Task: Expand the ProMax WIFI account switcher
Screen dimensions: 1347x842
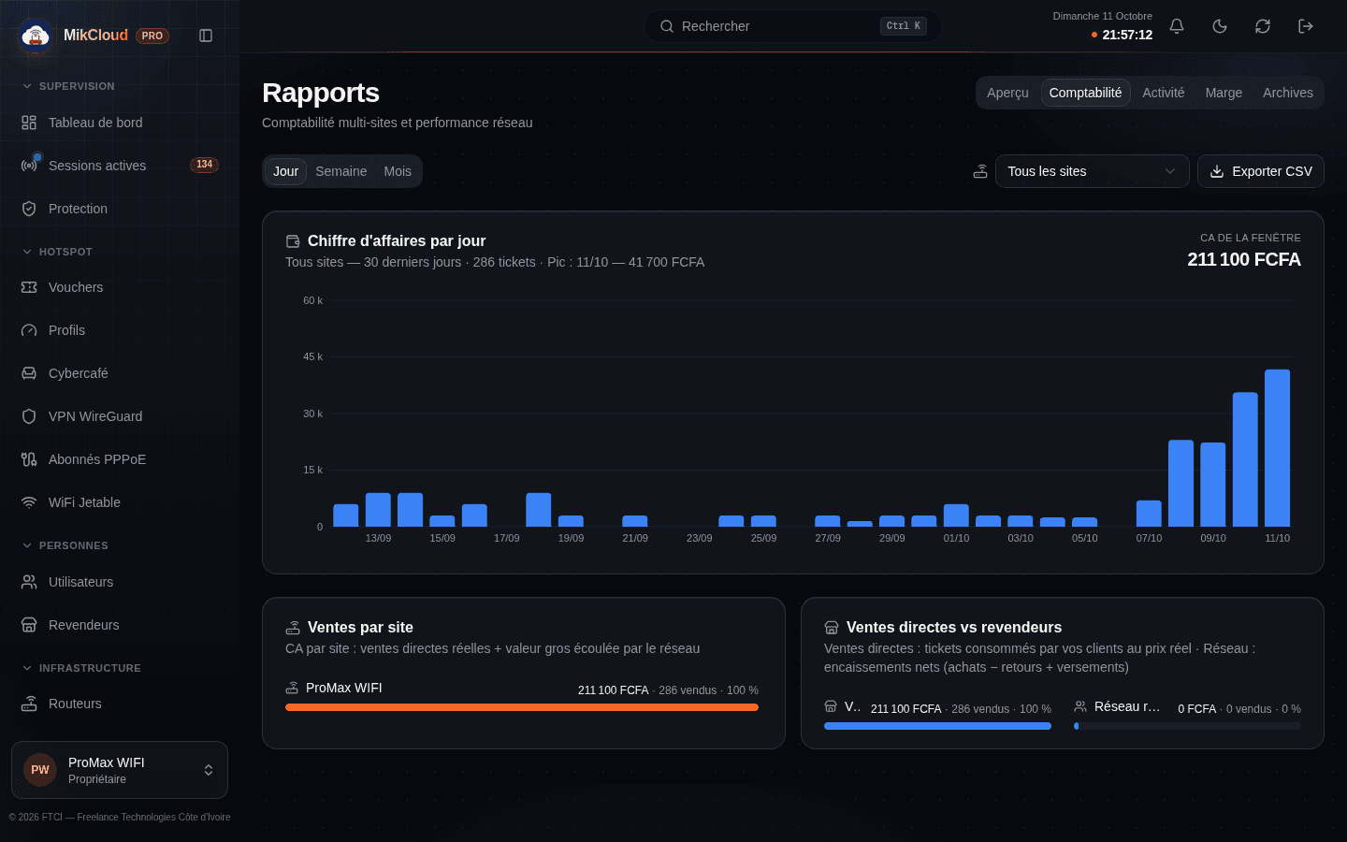Action: (120, 770)
